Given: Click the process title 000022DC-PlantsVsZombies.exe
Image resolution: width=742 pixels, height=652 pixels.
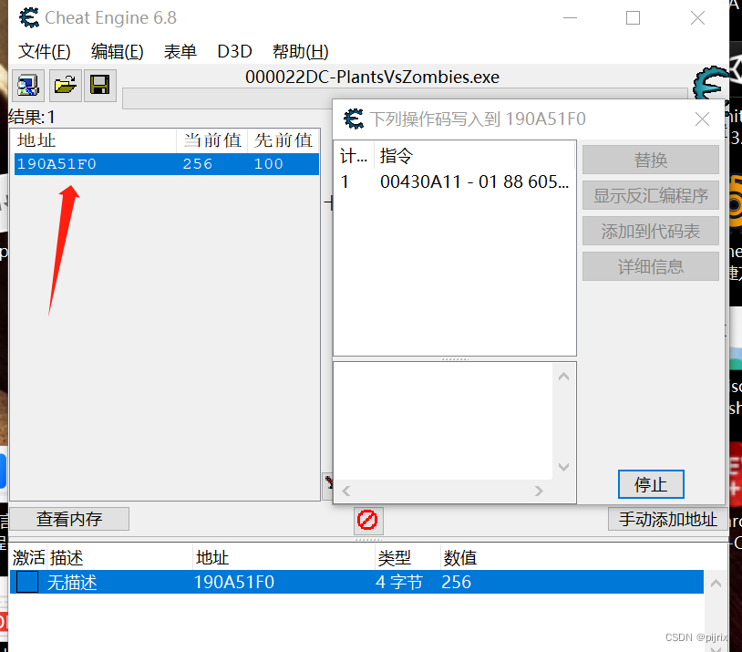Looking at the screenshot, I should (372, 77).
